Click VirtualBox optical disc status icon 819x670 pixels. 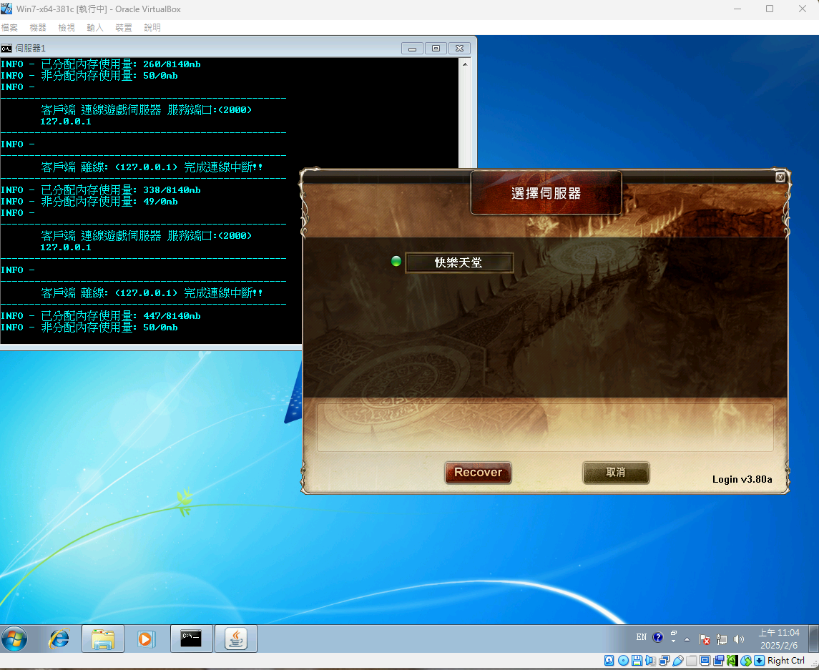[x=623, y=661]
